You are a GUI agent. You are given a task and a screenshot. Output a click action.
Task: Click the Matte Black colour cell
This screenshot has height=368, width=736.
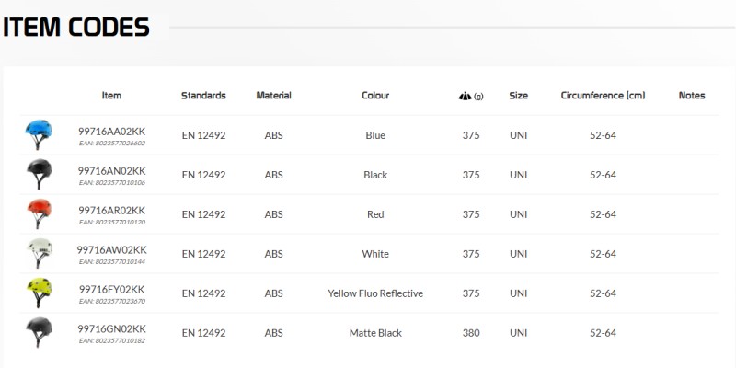(375, 333)
